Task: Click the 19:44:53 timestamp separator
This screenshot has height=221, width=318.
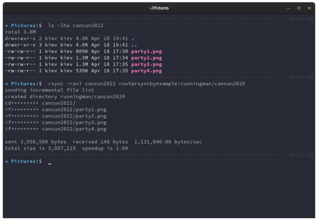Action: pyautogui.click(x=301, y=77)
